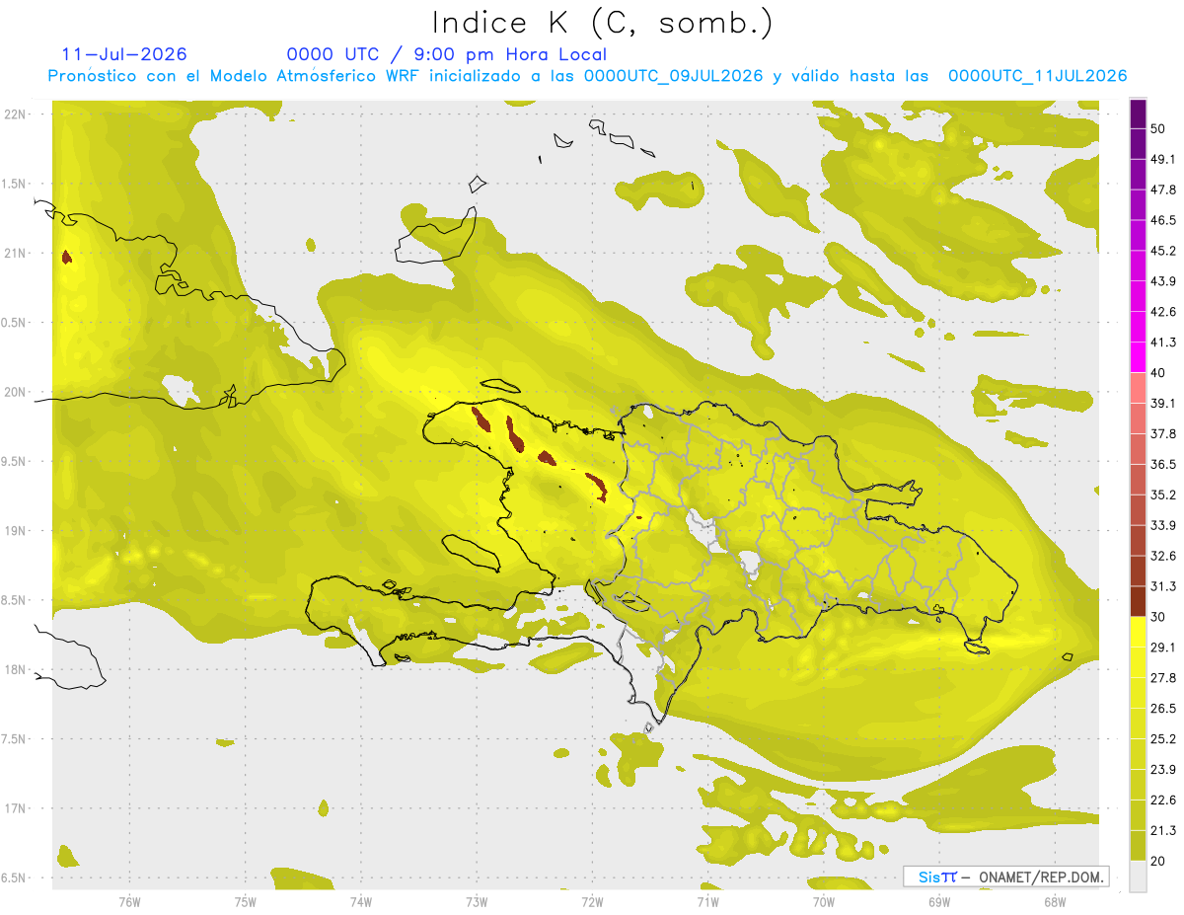Pick the light gray swatch below 20

[x=1138, y=877]
